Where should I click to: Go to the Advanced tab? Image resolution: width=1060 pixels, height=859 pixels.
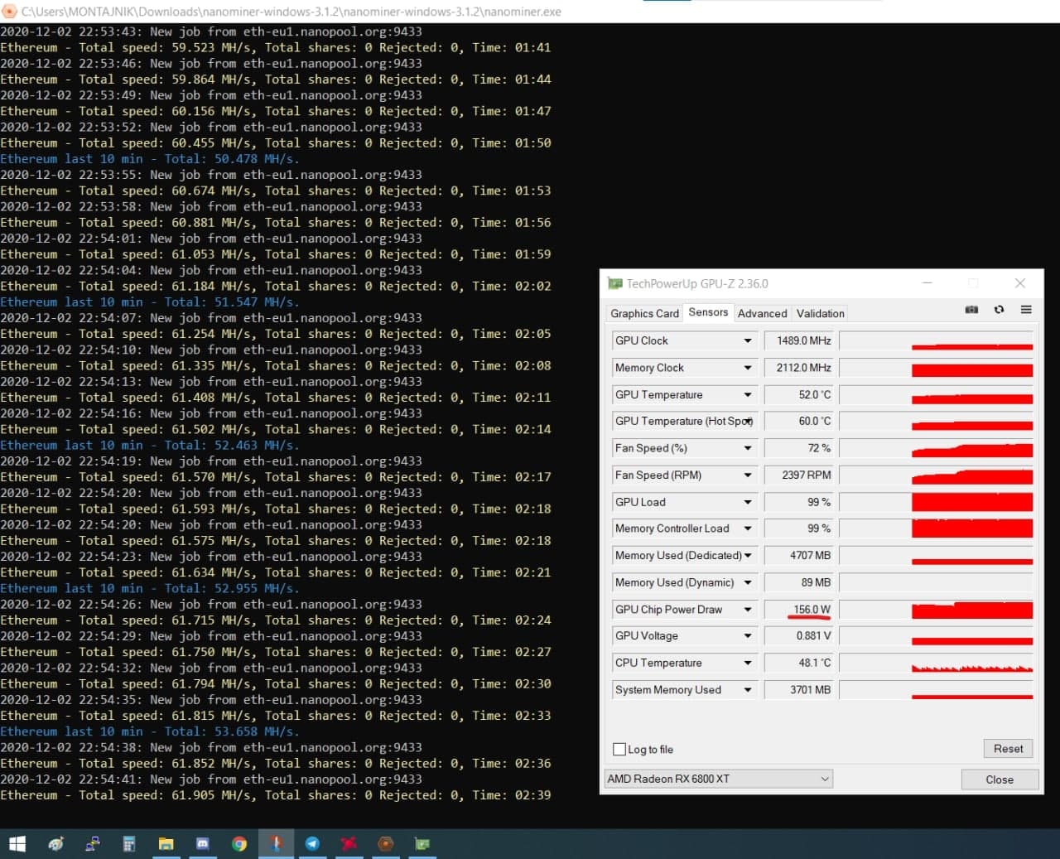pyautogui.click(x=762, y=313)
